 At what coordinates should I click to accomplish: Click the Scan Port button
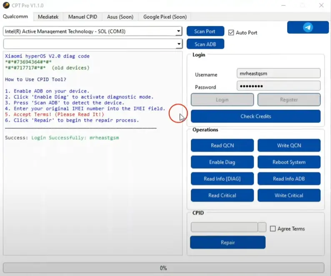click(x=205, y=31)
